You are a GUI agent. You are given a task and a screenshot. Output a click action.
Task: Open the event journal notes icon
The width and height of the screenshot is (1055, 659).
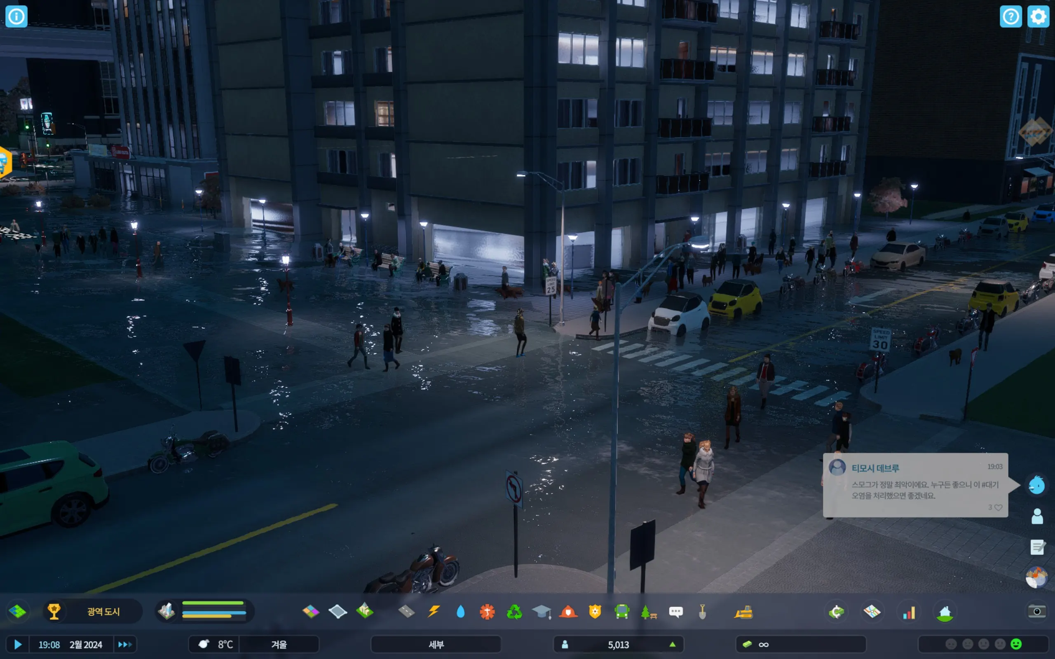1038,547
